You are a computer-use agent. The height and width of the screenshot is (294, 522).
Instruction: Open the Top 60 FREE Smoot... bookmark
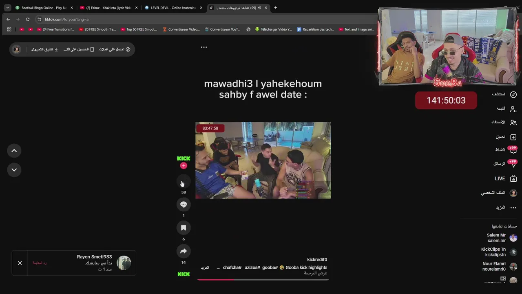(139, 29)
